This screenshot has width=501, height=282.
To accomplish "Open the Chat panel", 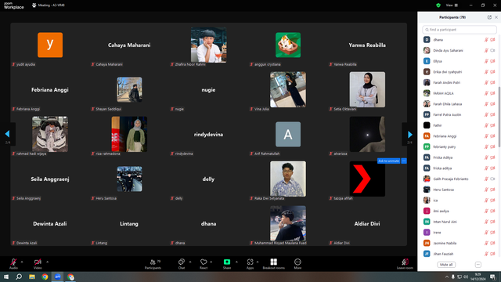I will pyautogui.click(x=181, y=264).
